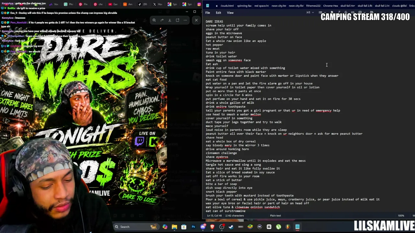Click the Plain text status bar entry

[x=275, y=216]
